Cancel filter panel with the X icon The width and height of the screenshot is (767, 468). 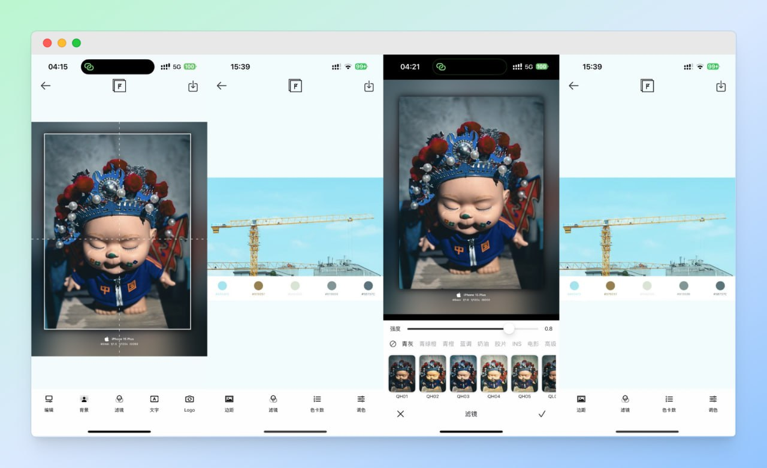(400, 413)
